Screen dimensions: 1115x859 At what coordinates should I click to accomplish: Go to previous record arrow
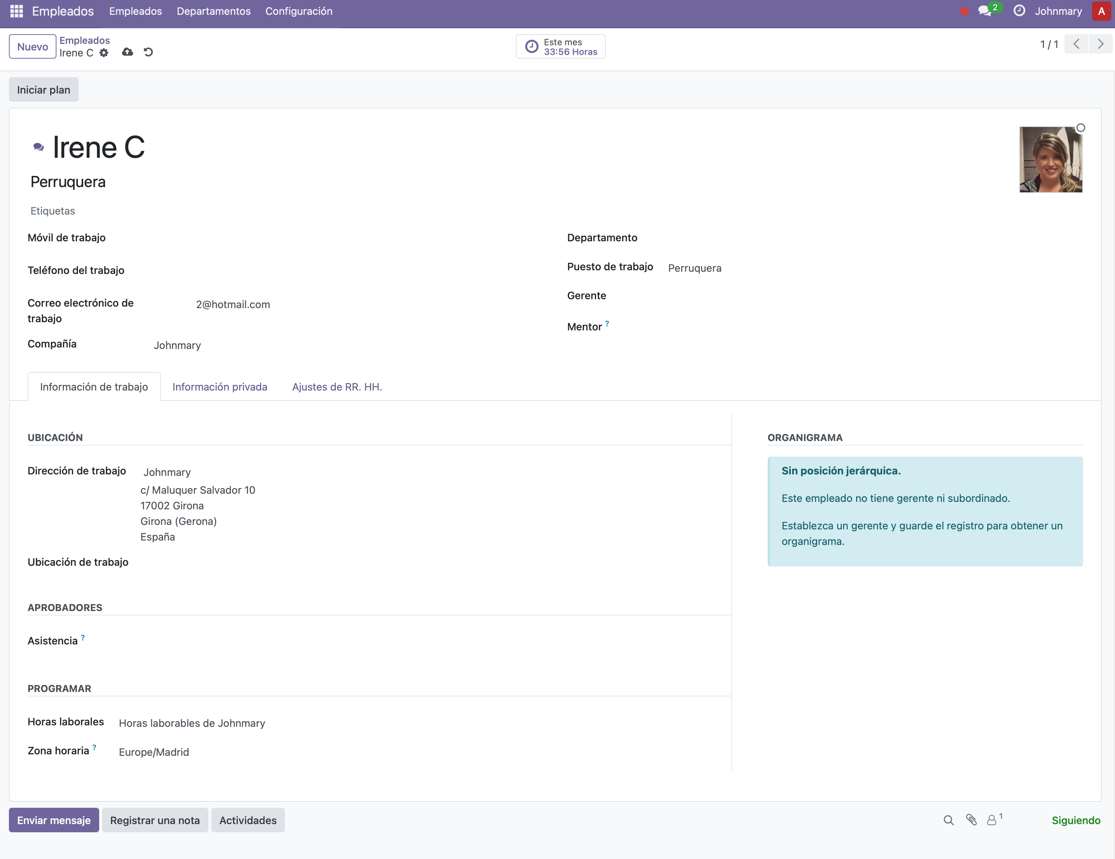pyautogui.click(x=1076, y=45)
